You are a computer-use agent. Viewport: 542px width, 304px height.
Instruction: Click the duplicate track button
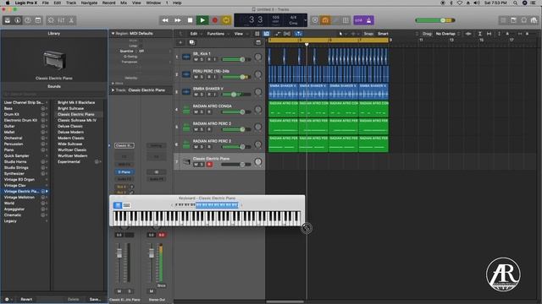pyautogui.click(x=192, y=42)
